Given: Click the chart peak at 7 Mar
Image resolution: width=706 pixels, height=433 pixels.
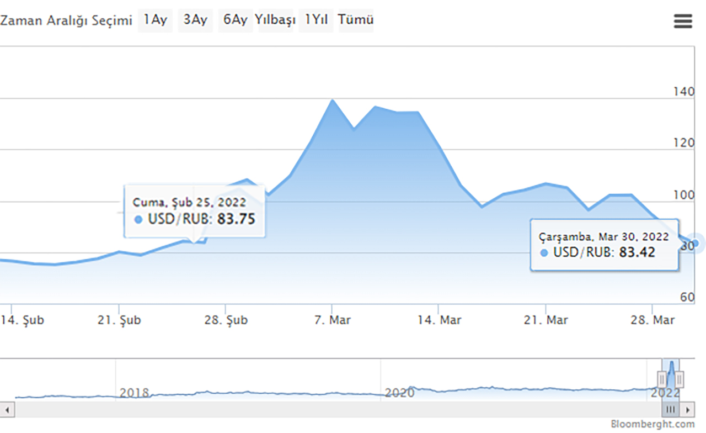Looking at the screenshot, I should coord(332,100).
